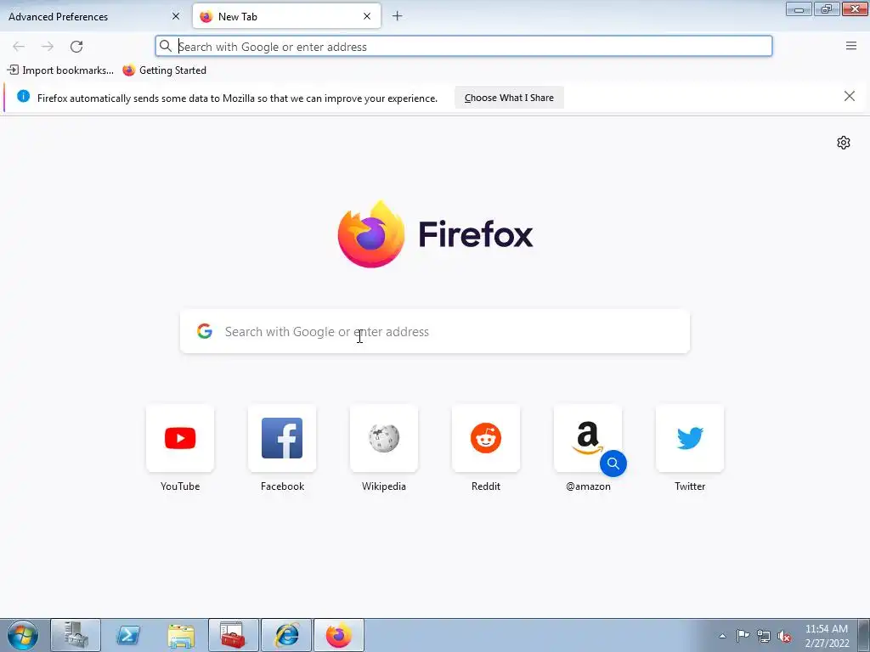Click the Firefox taskbar button
The width and height of the screenshot is (870, 652).
pos(339,635)
